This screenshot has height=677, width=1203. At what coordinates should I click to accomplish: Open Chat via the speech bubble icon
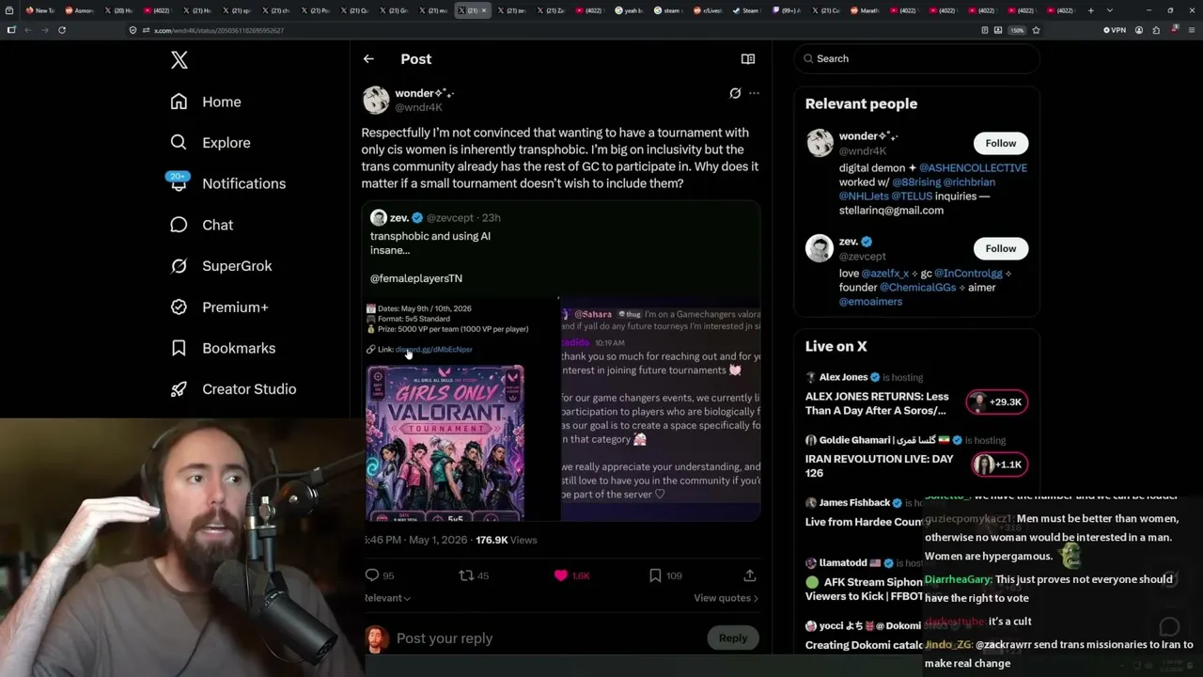[x=179, y=225]
